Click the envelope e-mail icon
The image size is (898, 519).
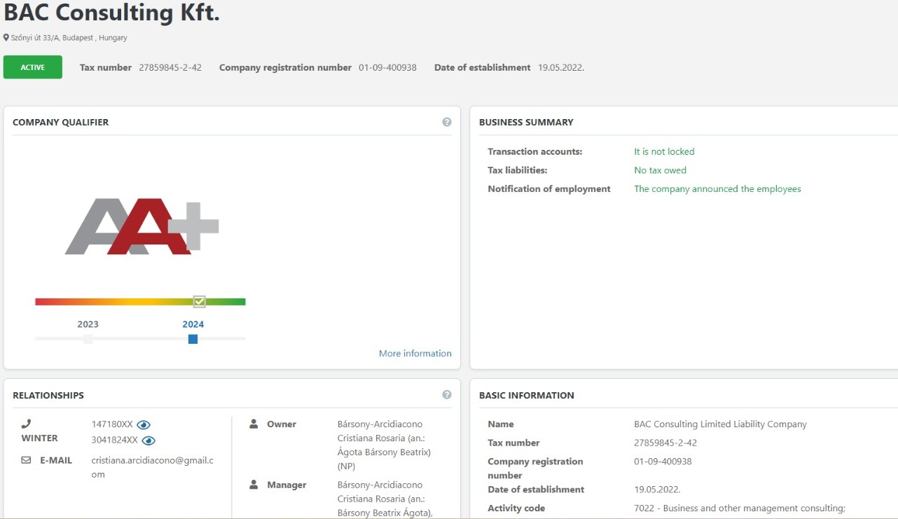[27, 460]
